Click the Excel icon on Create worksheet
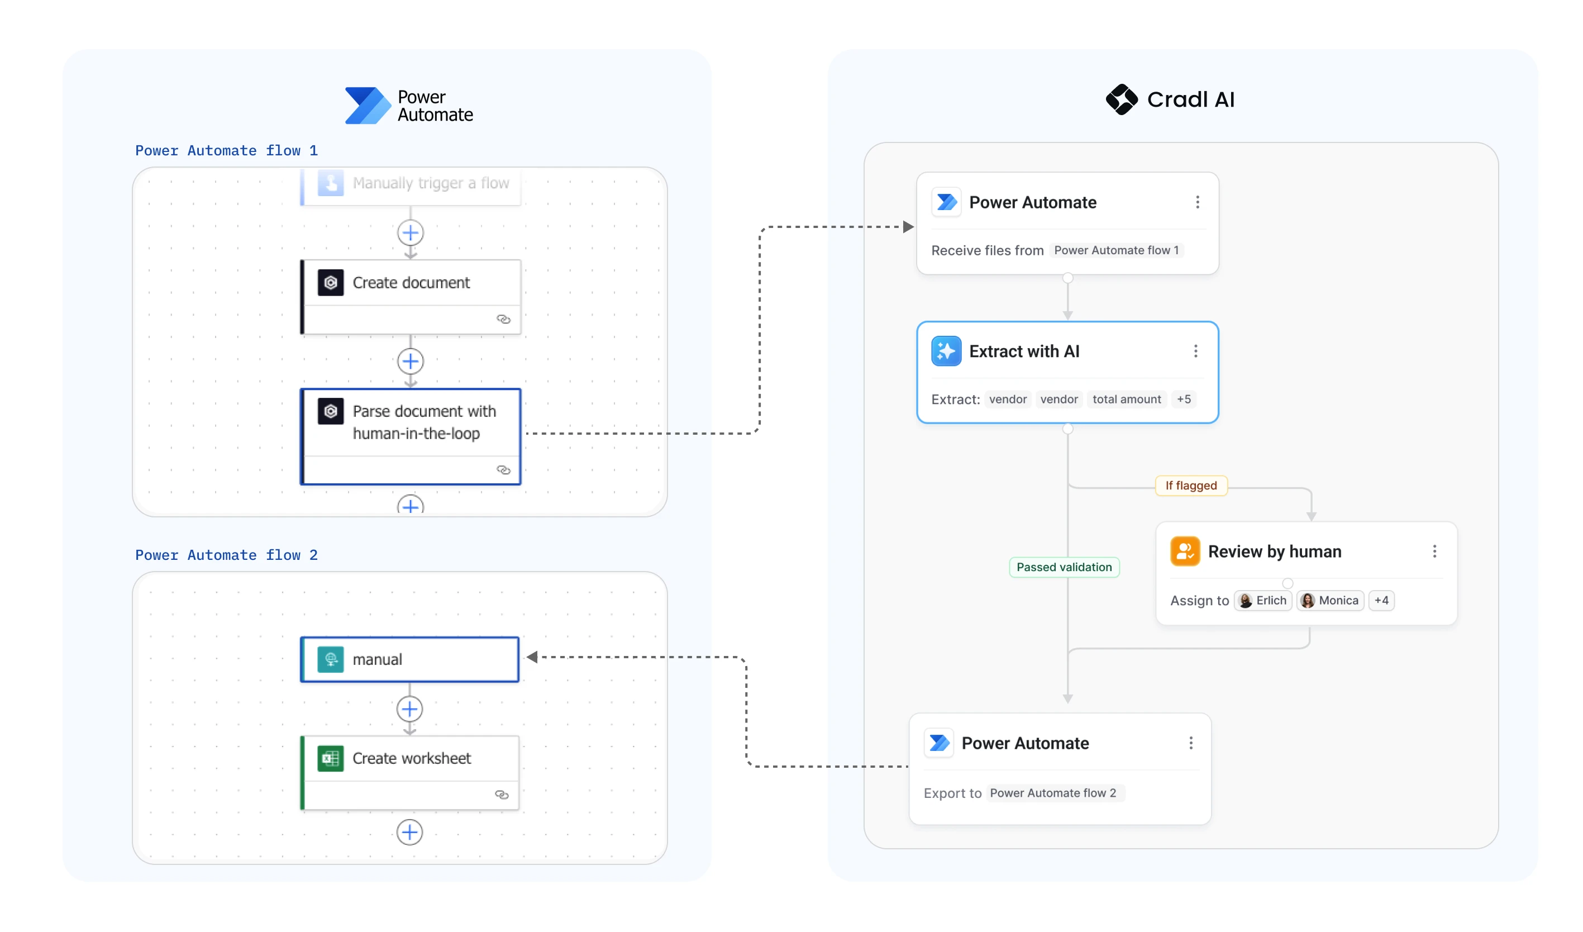The height and width of the screenshot is (932, 1583). point(331,759)
